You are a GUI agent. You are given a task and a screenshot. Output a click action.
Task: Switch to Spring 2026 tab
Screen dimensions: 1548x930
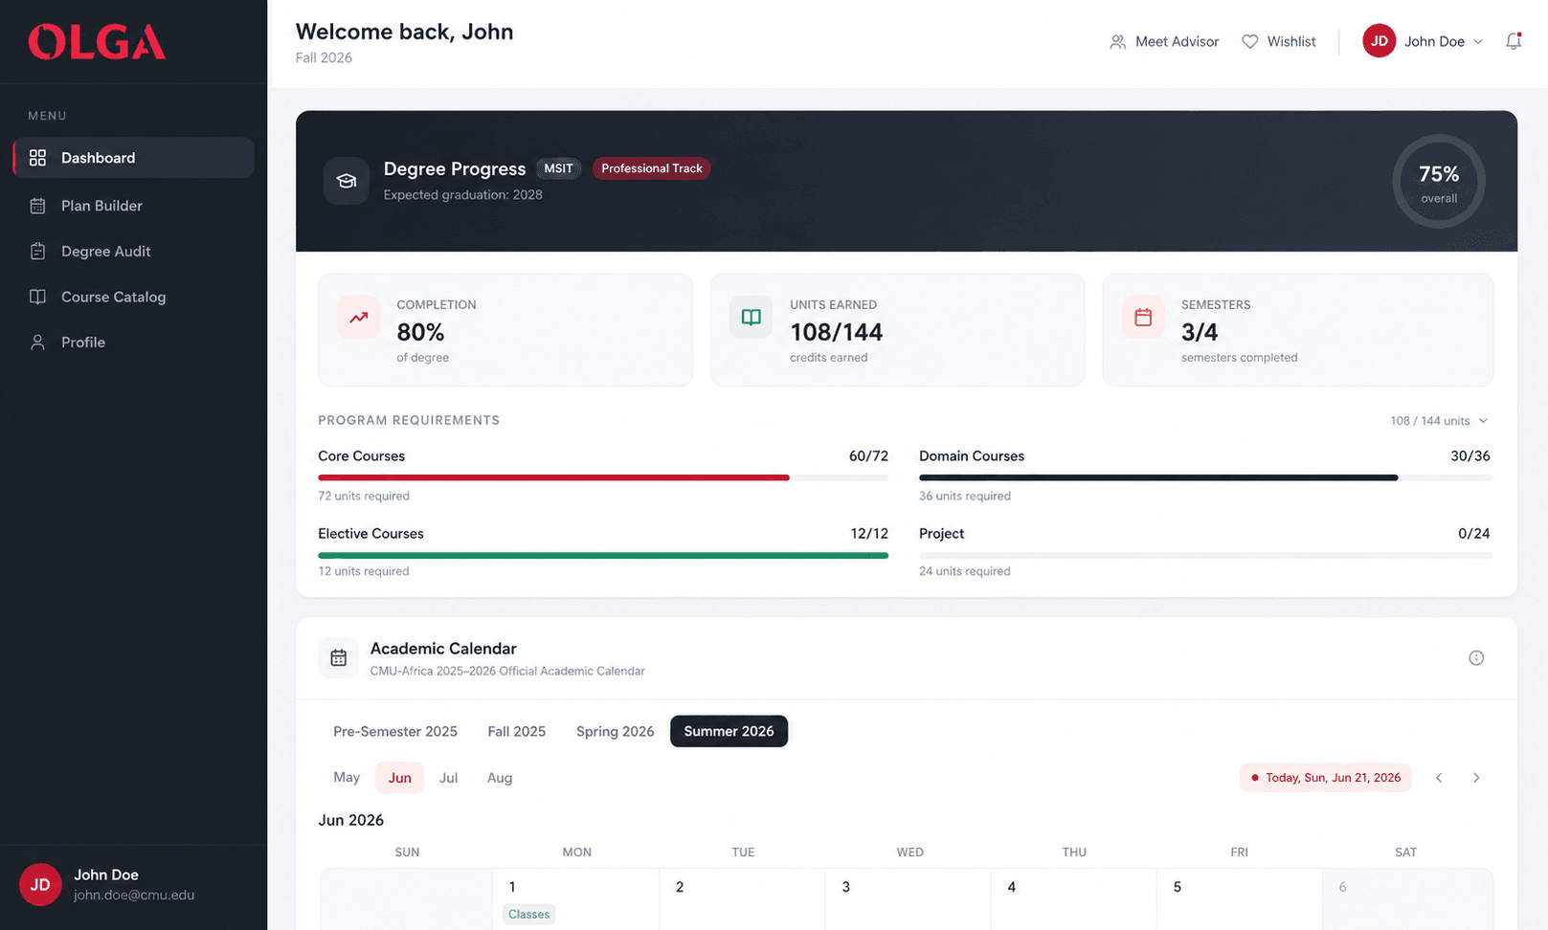click(x=616, y=731)
